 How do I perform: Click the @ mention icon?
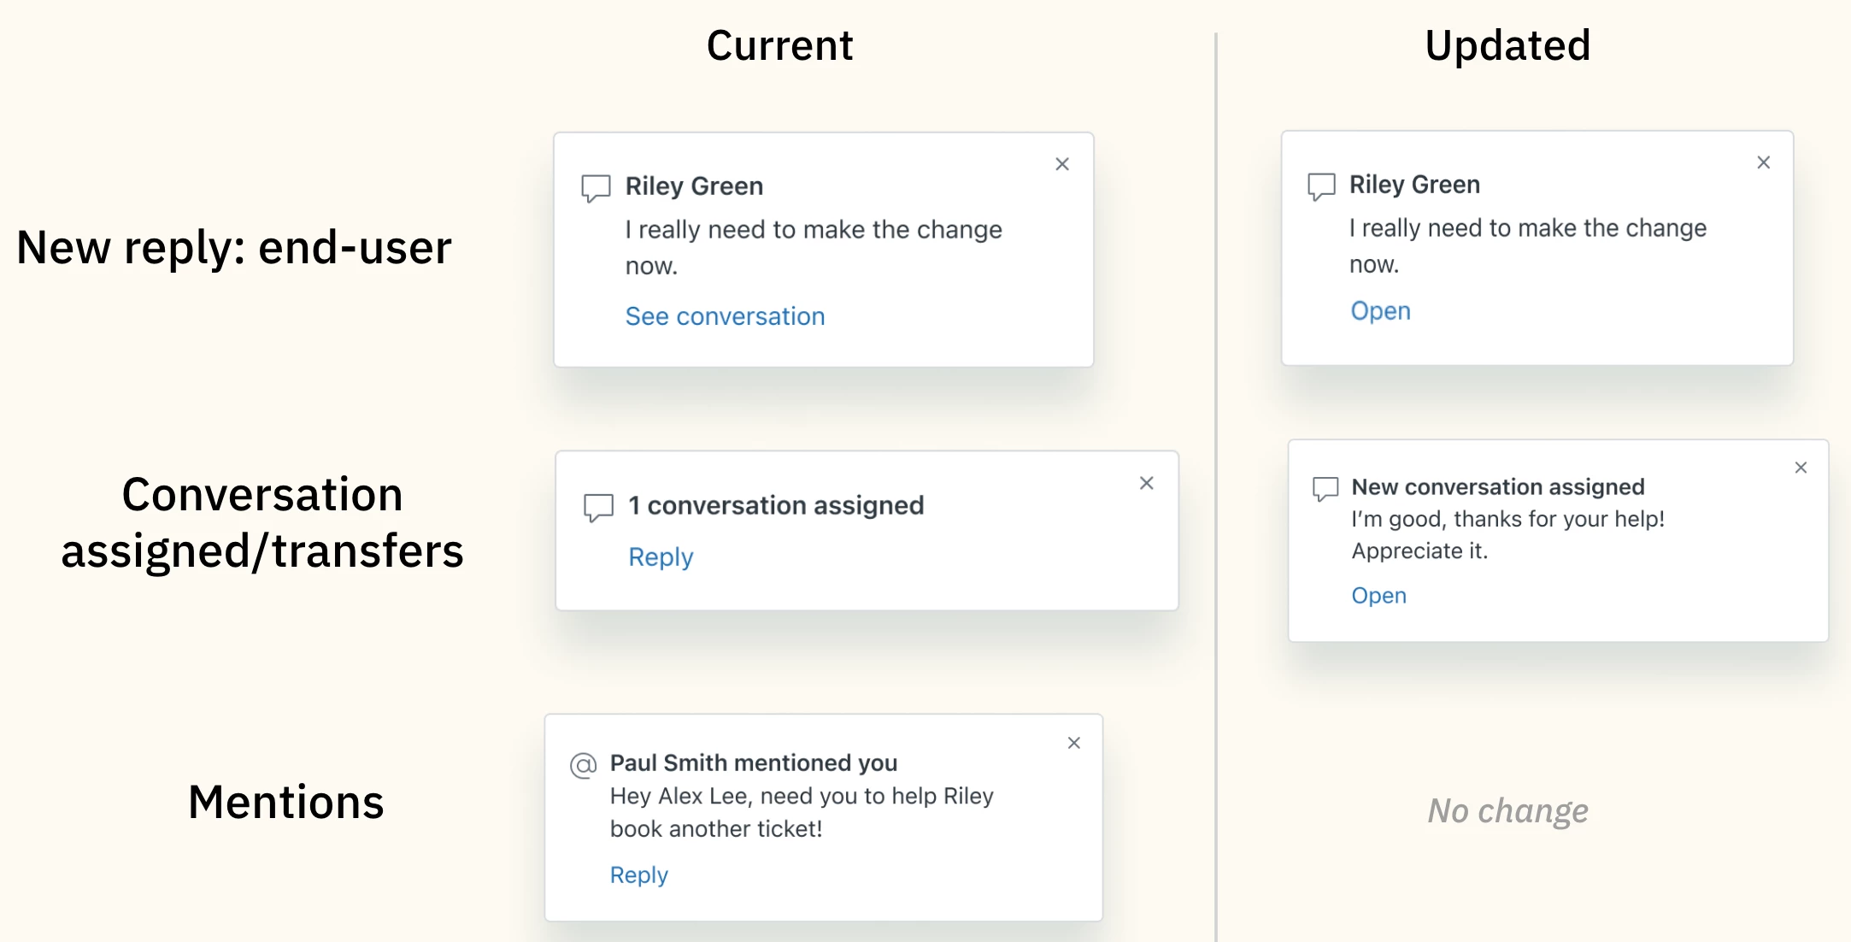[583, 765]
